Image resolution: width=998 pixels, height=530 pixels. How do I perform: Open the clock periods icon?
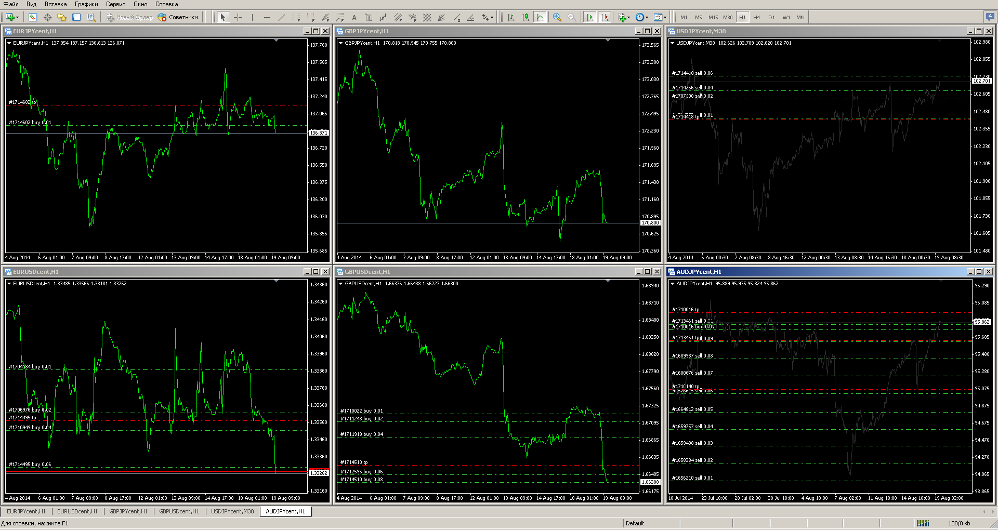tap(641, 17)
